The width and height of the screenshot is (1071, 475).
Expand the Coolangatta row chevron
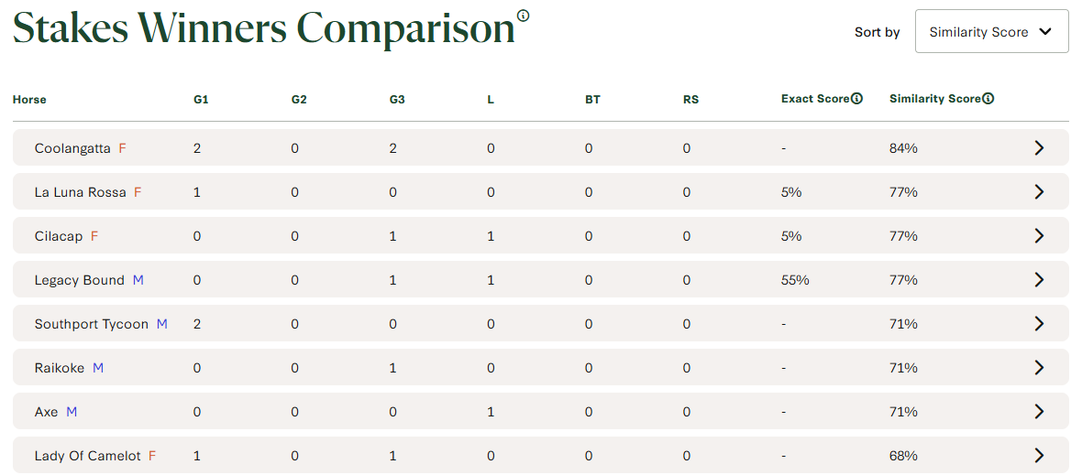(1039, 148)
